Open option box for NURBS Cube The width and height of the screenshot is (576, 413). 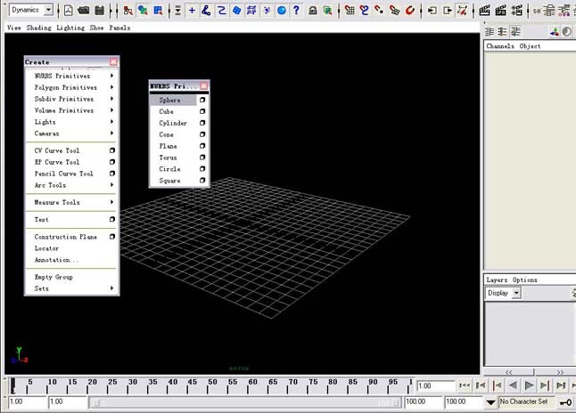[202, 111]
